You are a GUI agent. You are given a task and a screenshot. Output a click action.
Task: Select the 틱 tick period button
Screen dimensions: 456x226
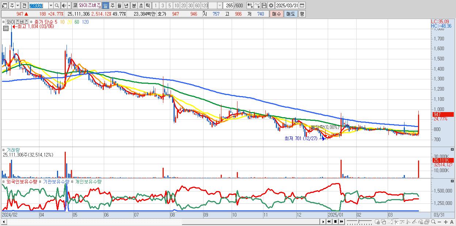pos(148,5)
